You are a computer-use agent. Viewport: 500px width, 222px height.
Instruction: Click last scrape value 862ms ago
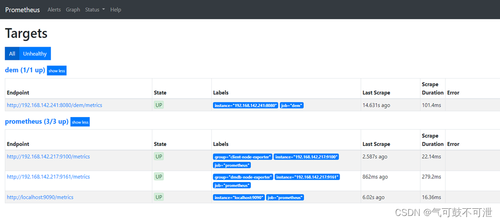point(375,176)
